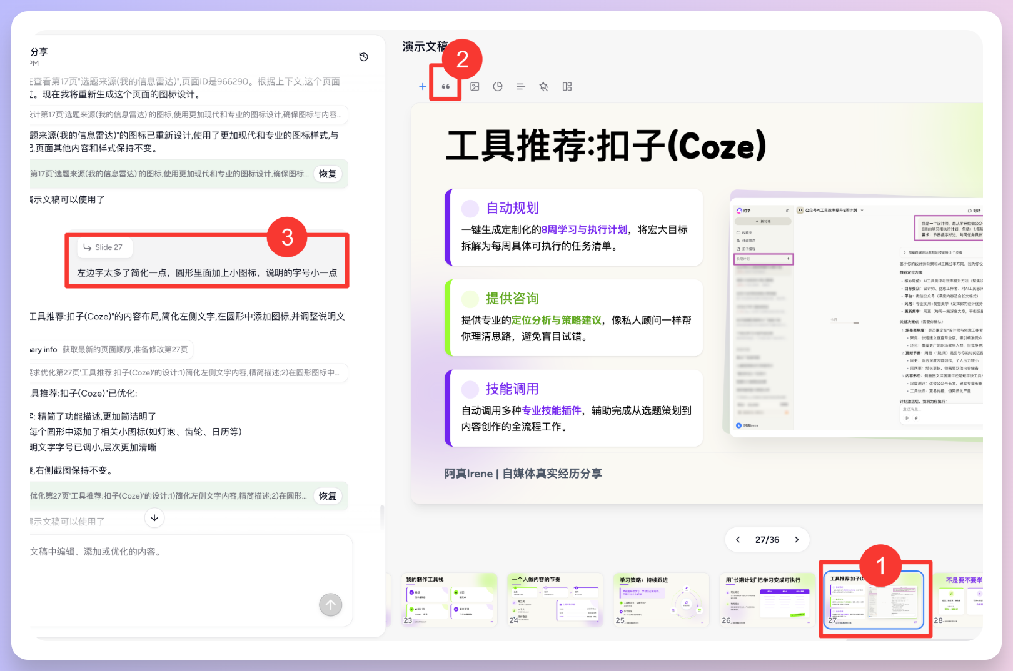This screenshot has height=671, width=1013.
Task: Select the 工具推荐:扣子 slide thumbnail
Action: click(x=875, y=599)
